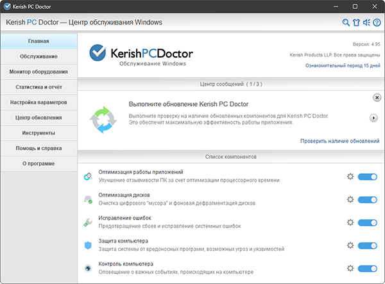Image resolution: width=385 pixels, height=284 pixels.
Task: Toggle the Контроль компьютера switch
Action: point(368,269)
